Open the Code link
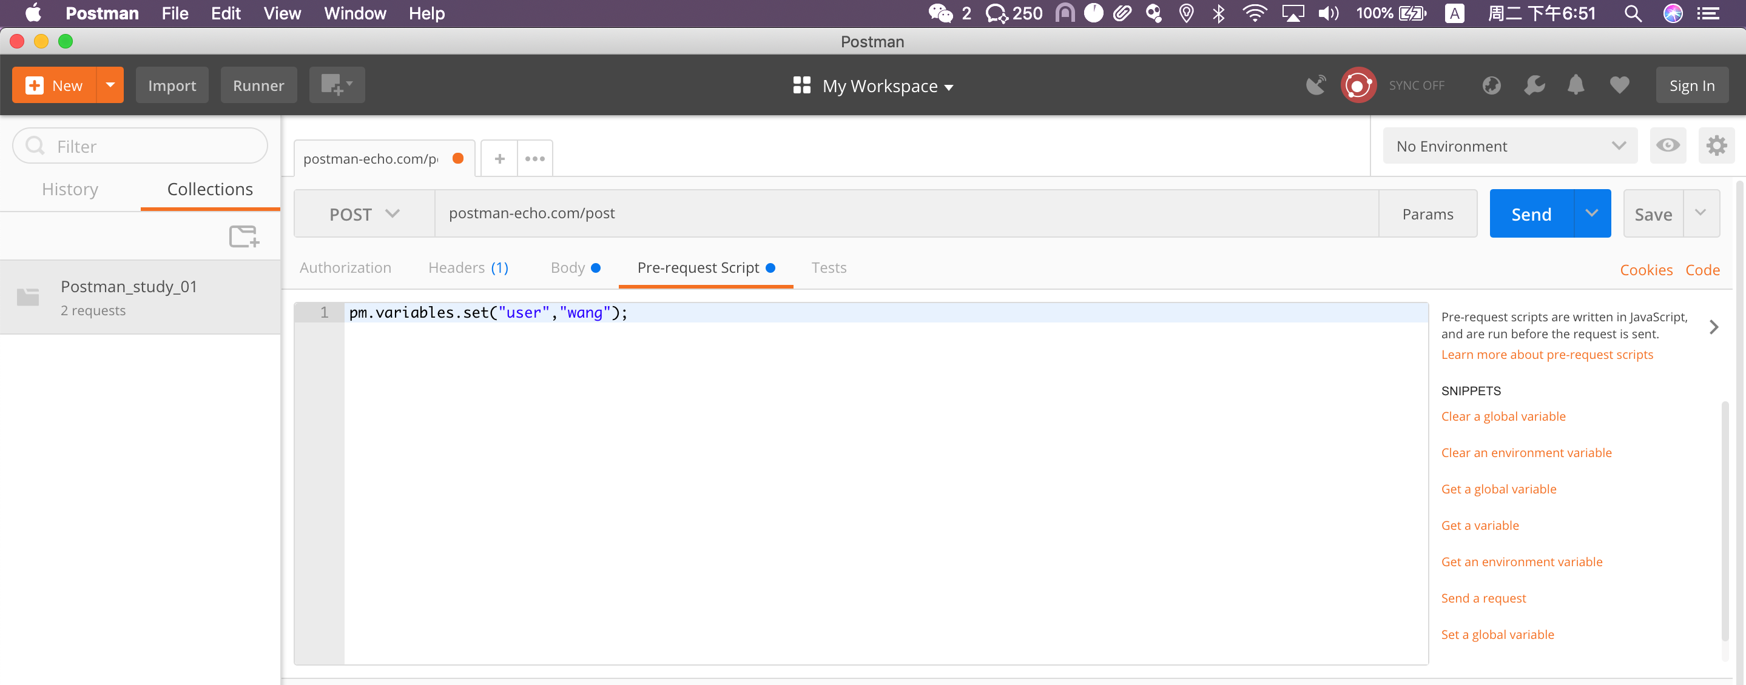This screenshot has width=1746, height=685. (x=1702, y=270)
